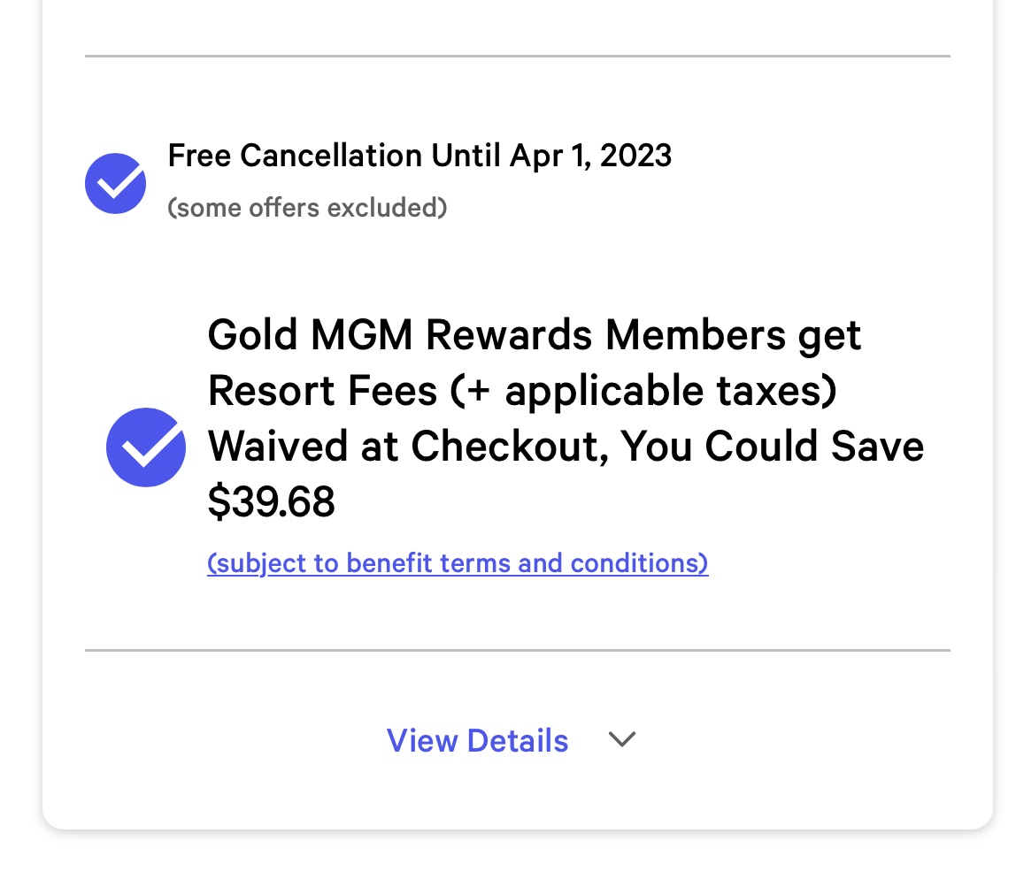Click the words "Free Cancellation"
The image size is (1016, 894).
tap(295, 156)
